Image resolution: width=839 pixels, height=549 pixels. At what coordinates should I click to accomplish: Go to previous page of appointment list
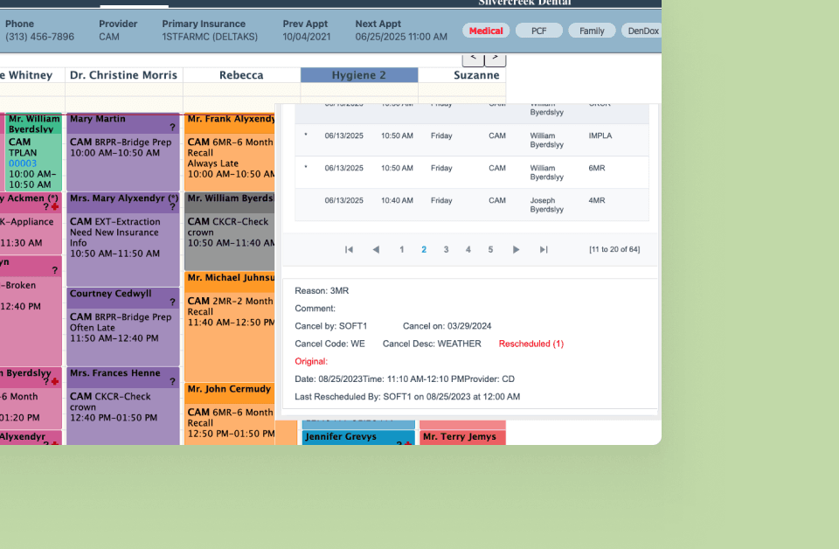click(x=376, y=250)
